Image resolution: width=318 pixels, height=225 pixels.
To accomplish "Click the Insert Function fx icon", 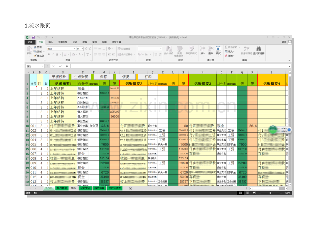I will pyautogui.click(x=67, y=66).
